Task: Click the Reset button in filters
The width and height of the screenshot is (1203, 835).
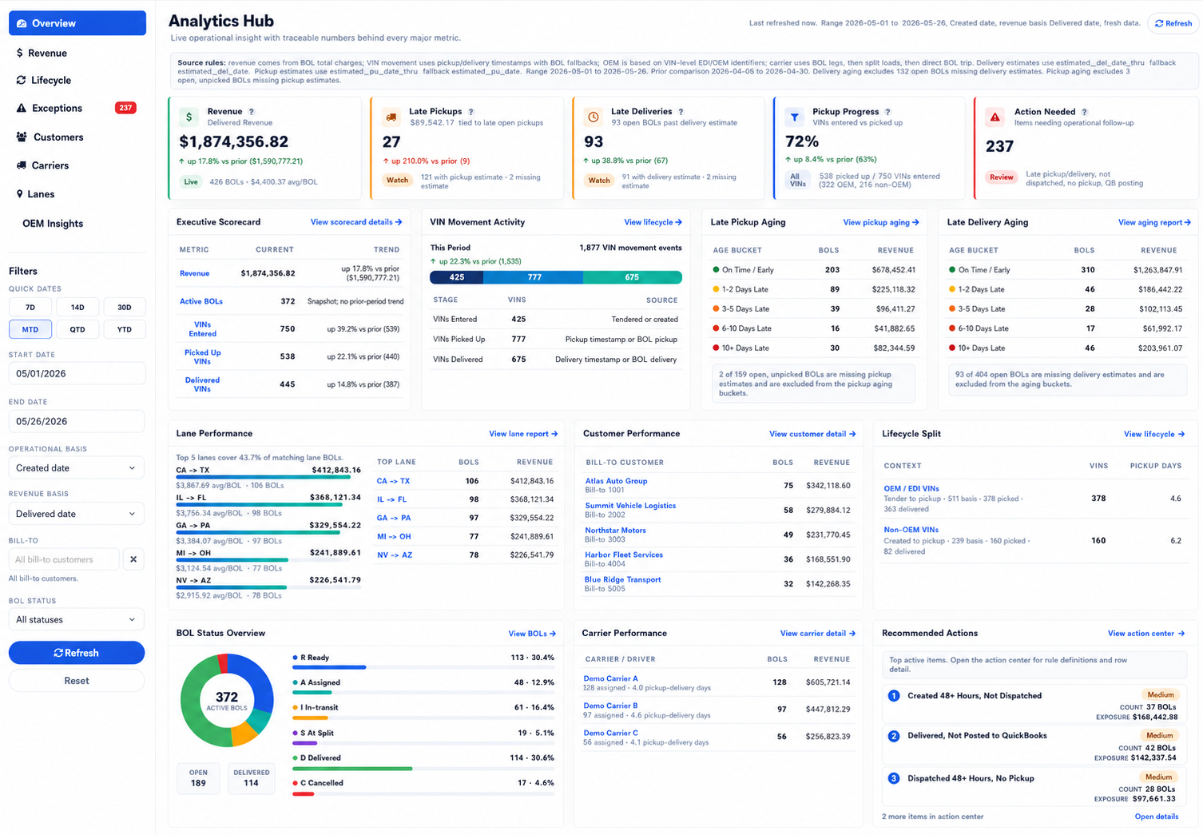Action: pos(77,681)
